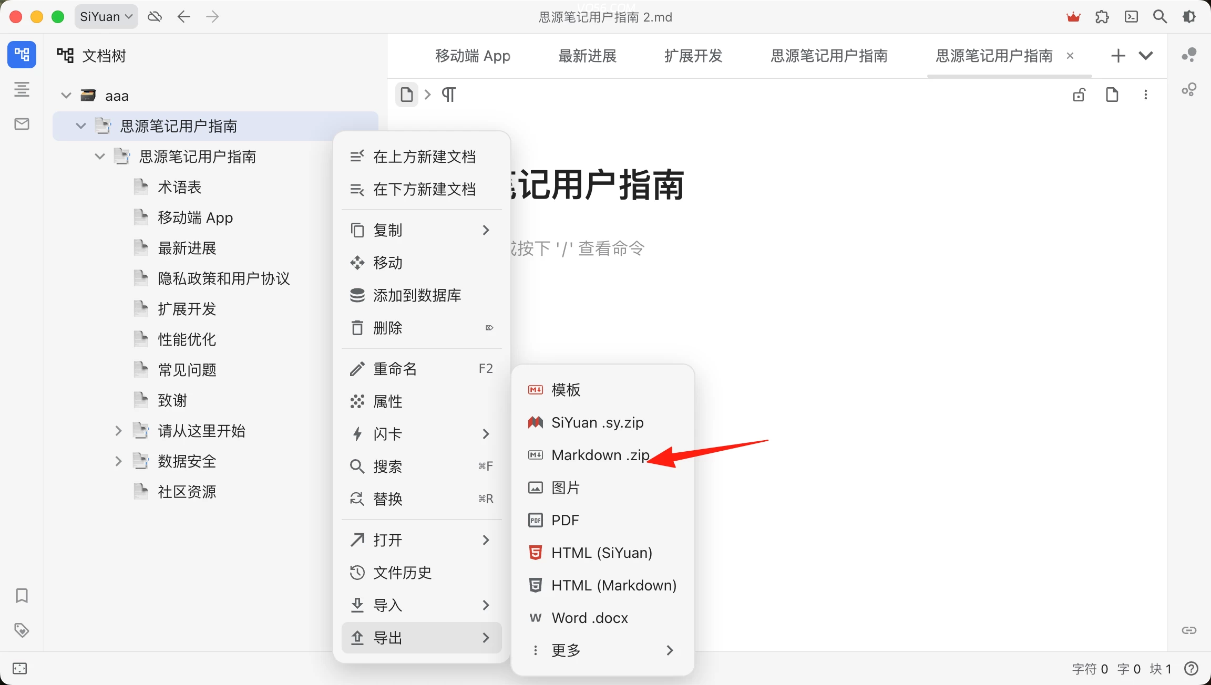
Task: Open the SiYuan main menu dropdown
Action: pos(106,17)
